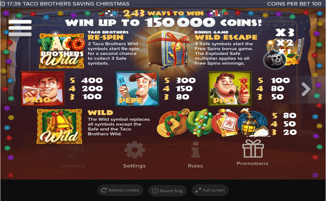
Task: Click the guitar low-pay symbol
Action: point(172,123)
